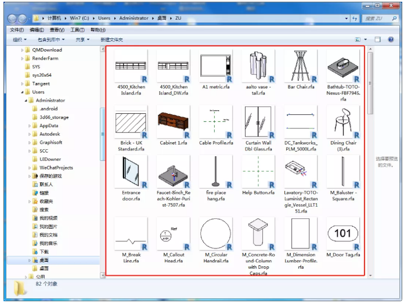Open the 工具(T) menu

(77, 30)
